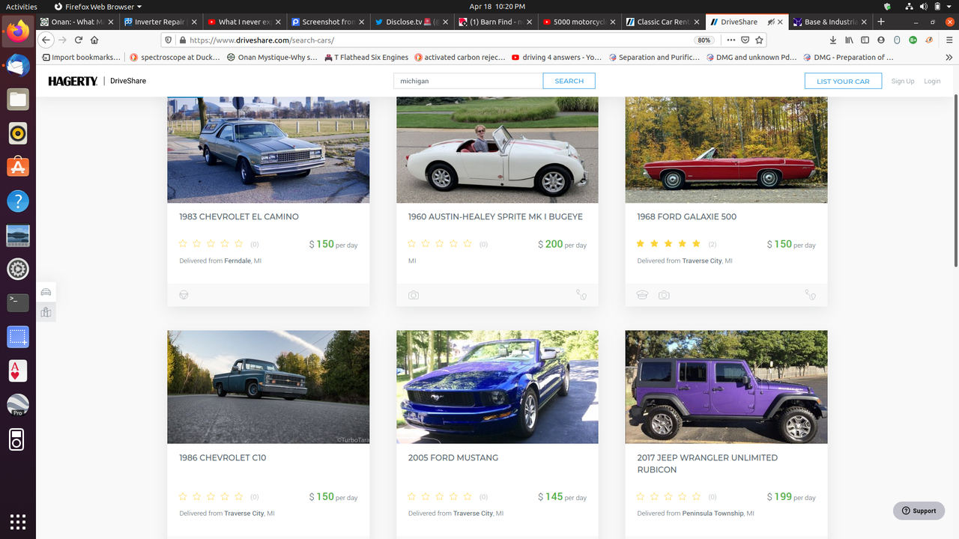This screenshot has width=959, height=539.
Task: Open a new browser tab with plus
Action: tap(881, 22)
